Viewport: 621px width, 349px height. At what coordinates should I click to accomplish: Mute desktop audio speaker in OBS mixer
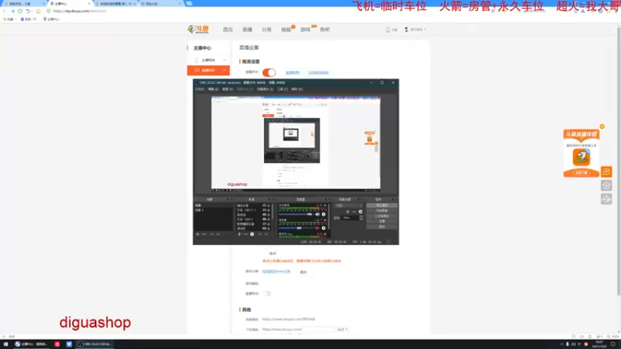(x=317, y=215)
